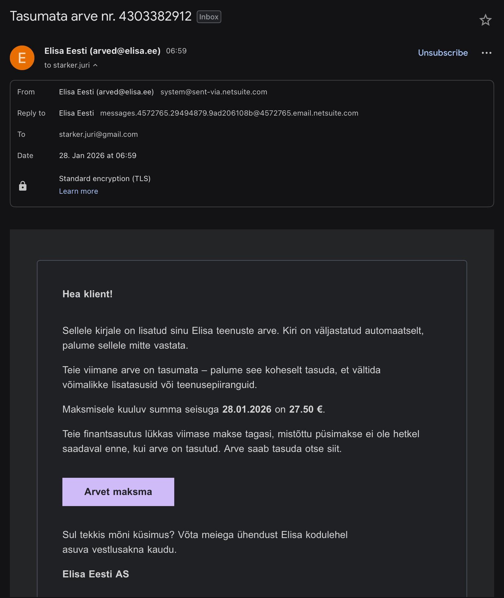Click the 'to starker.juri' summary text
The width and height of the screenshot is (504, 598).
[67, 65]
